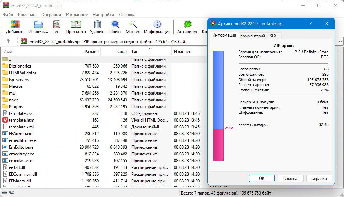Click the drive icon in the status bar

5,193
